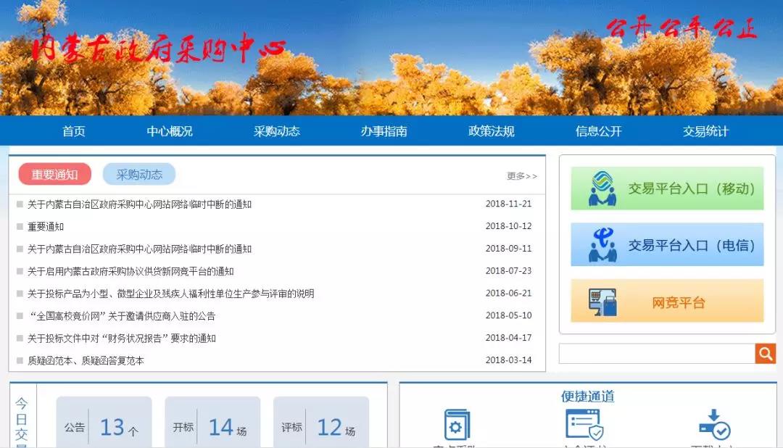Switch to the 重要通知 tab

click(x=55, y=174)
